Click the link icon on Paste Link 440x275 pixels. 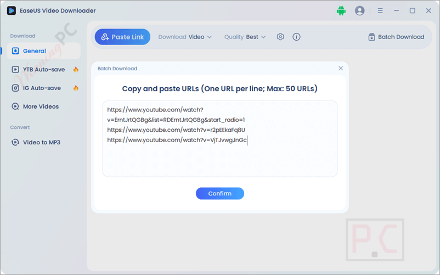[105, 37]
